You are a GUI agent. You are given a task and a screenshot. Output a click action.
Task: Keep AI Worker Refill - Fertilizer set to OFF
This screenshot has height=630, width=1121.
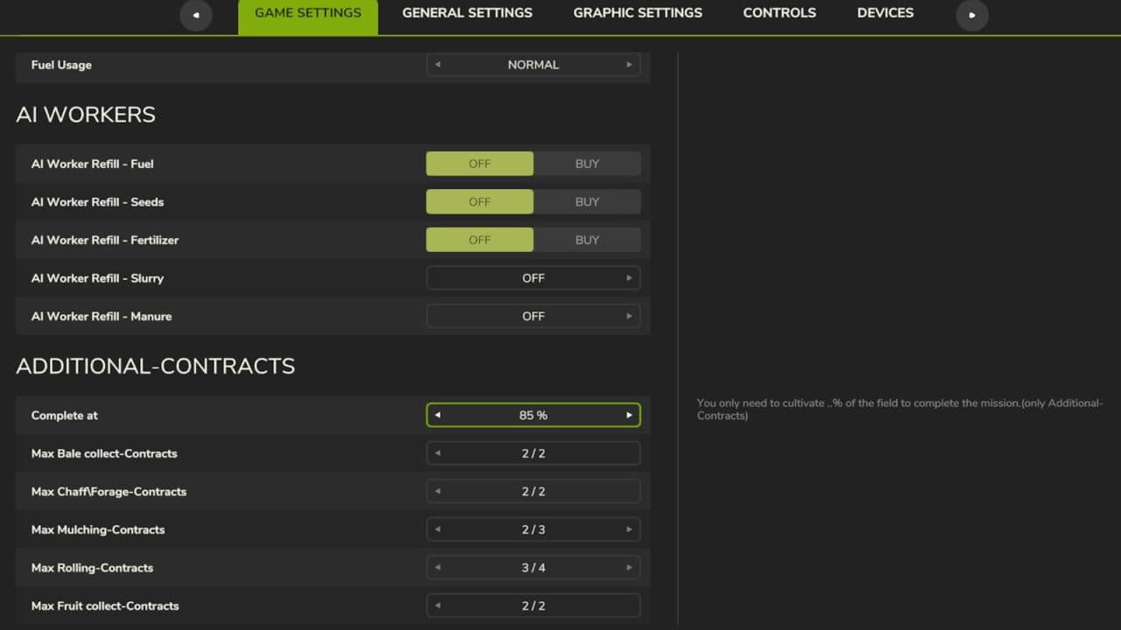click(x=479, y=239)
